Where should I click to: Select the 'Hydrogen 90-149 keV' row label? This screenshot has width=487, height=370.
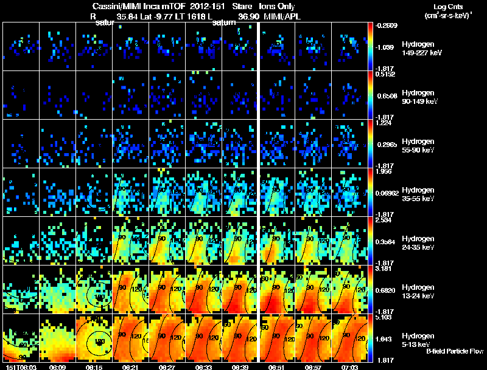coord(420,97)
